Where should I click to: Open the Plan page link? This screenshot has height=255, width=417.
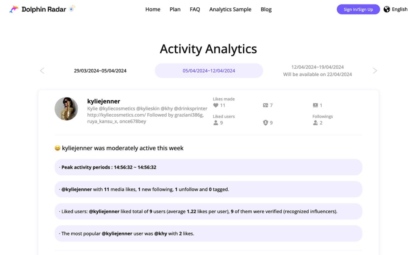tap(175, 9)
